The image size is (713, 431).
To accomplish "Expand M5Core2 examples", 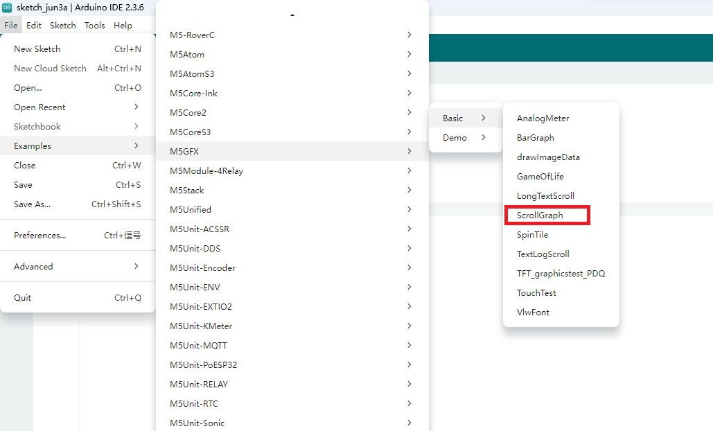I will pos(292,112).
